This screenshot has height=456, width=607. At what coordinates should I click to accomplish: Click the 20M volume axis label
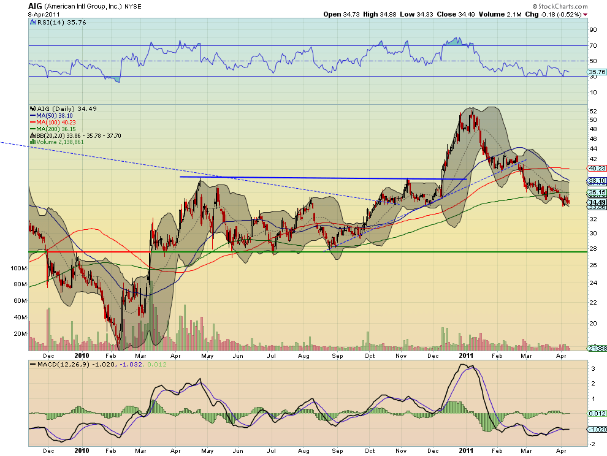pyautogui.click(x=20, y=333)
